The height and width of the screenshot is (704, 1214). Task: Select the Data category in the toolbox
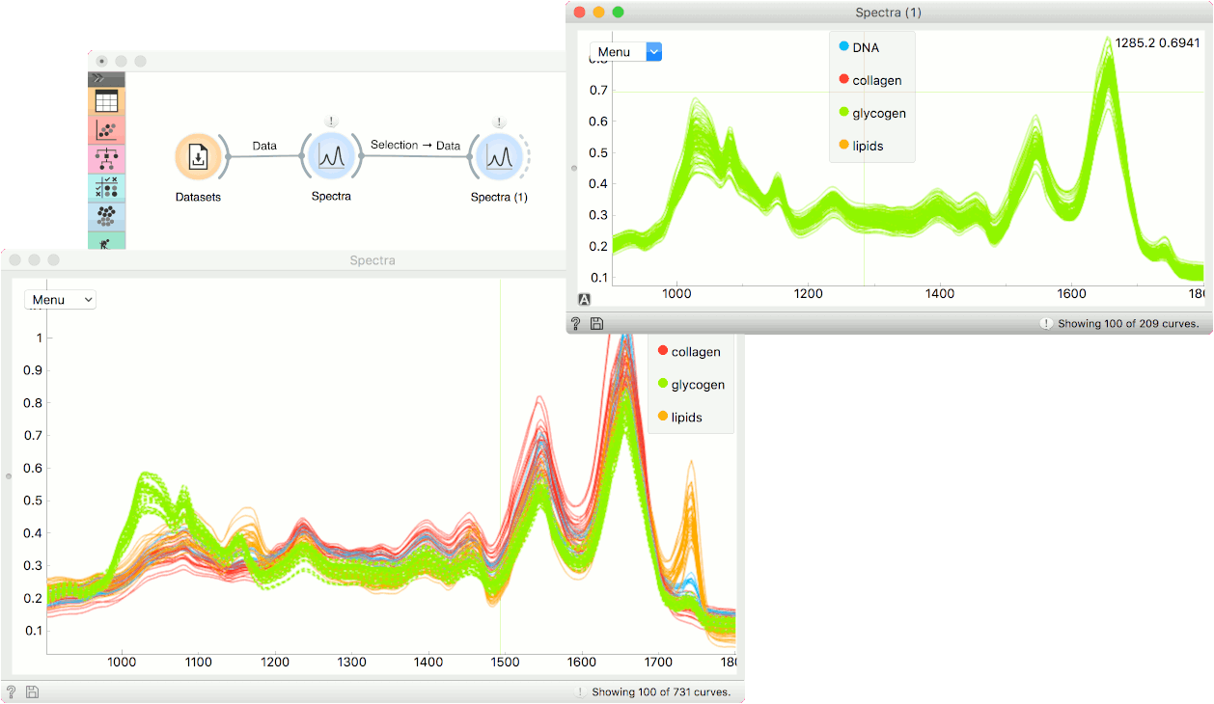106,99
